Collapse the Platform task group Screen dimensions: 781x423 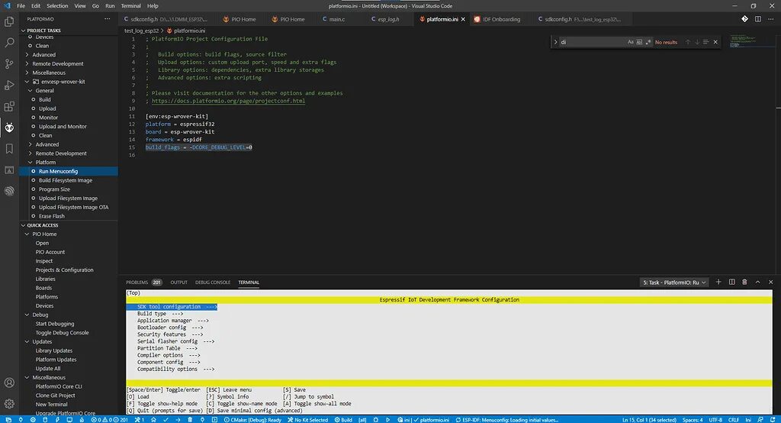point(31,162)
